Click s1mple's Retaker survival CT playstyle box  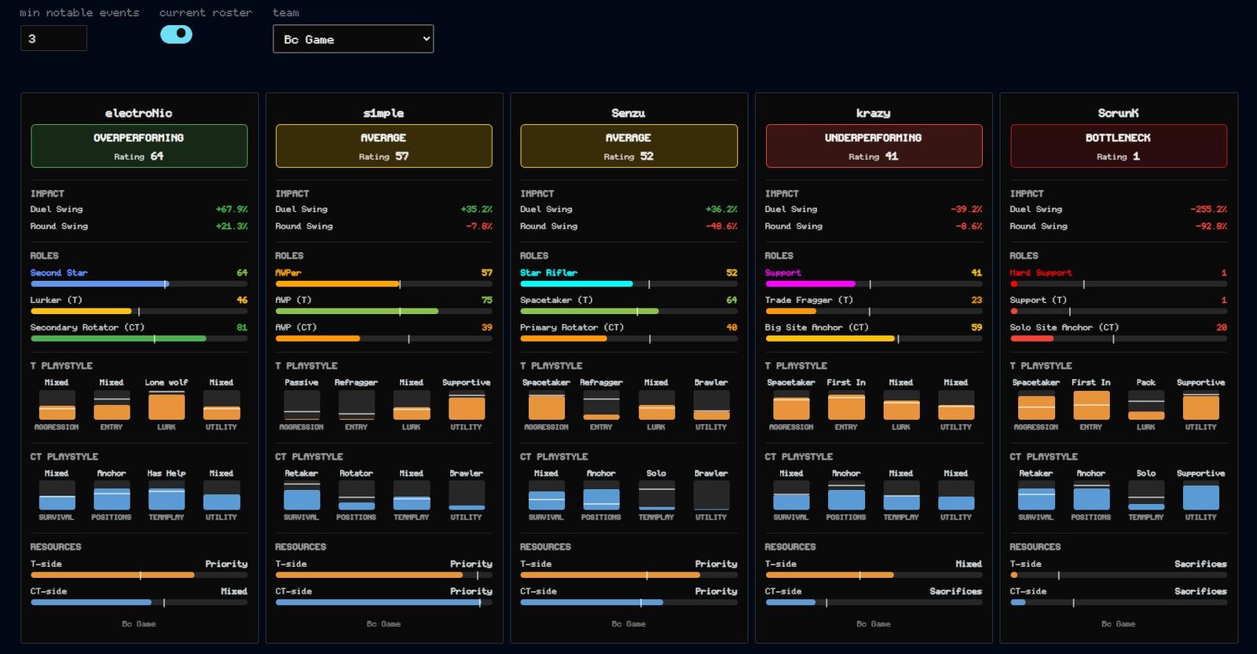[302, 496]
